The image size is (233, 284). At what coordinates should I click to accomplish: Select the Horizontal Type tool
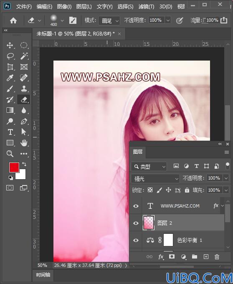(10, 132)
